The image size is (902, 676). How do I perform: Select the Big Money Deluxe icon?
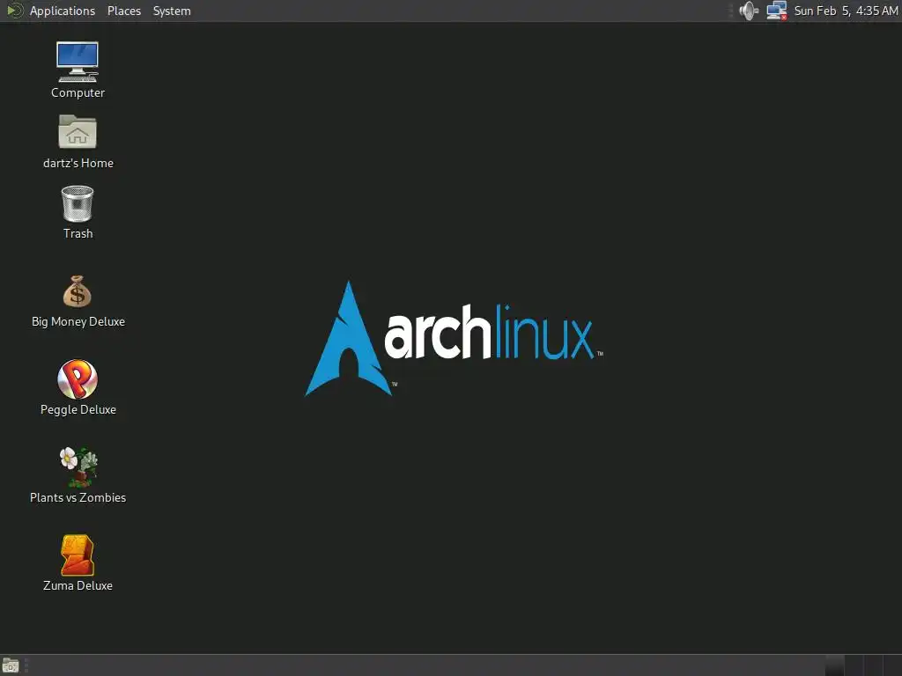pos(78,291)
